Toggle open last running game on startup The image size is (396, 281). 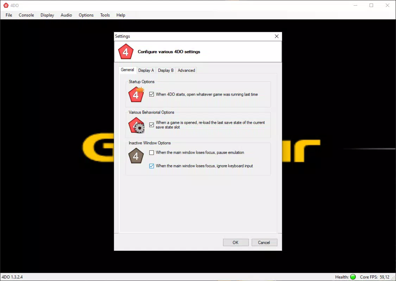151,94
